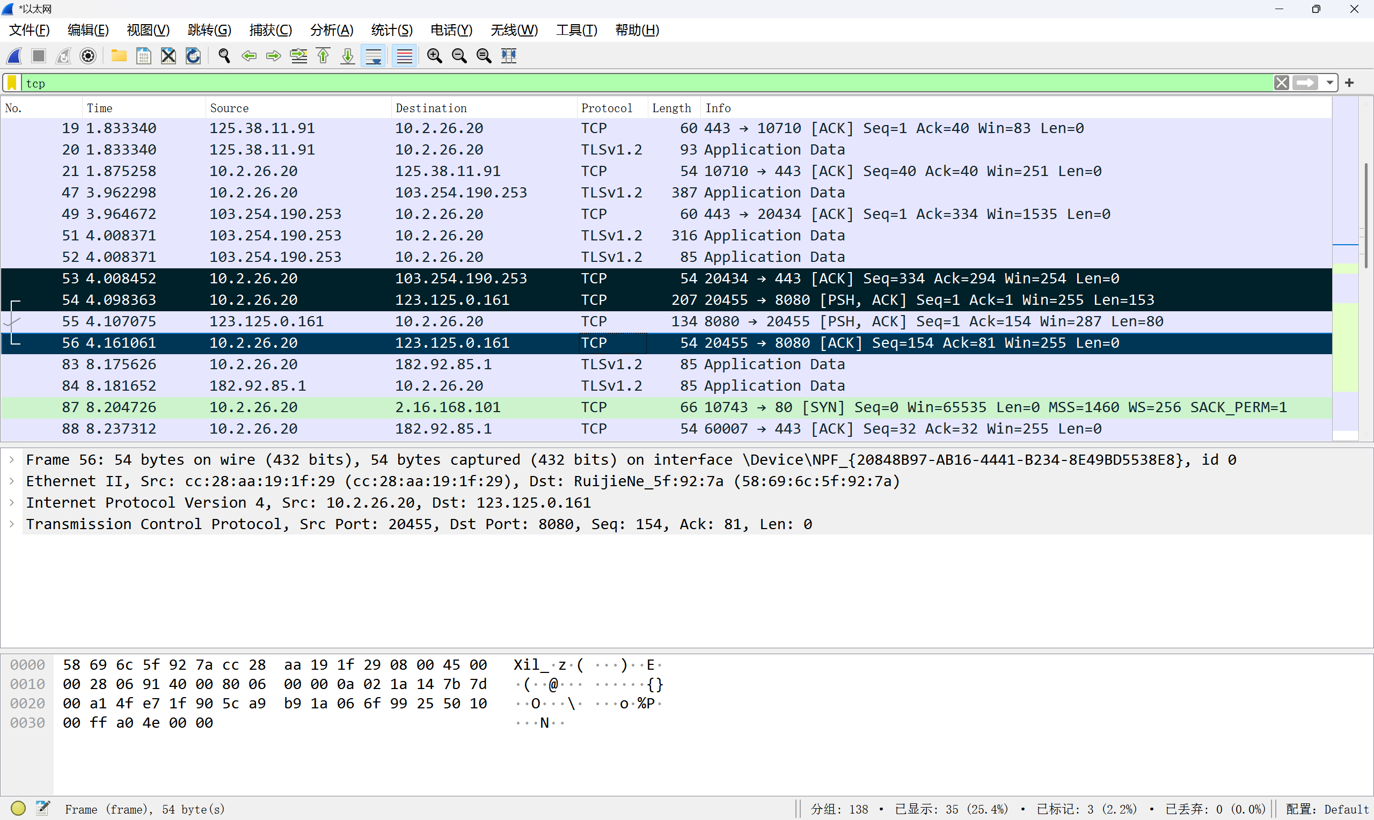The image size is (1374, 820).
Task: Open the display filter history dropdown
Action: tap(1329, 83)
